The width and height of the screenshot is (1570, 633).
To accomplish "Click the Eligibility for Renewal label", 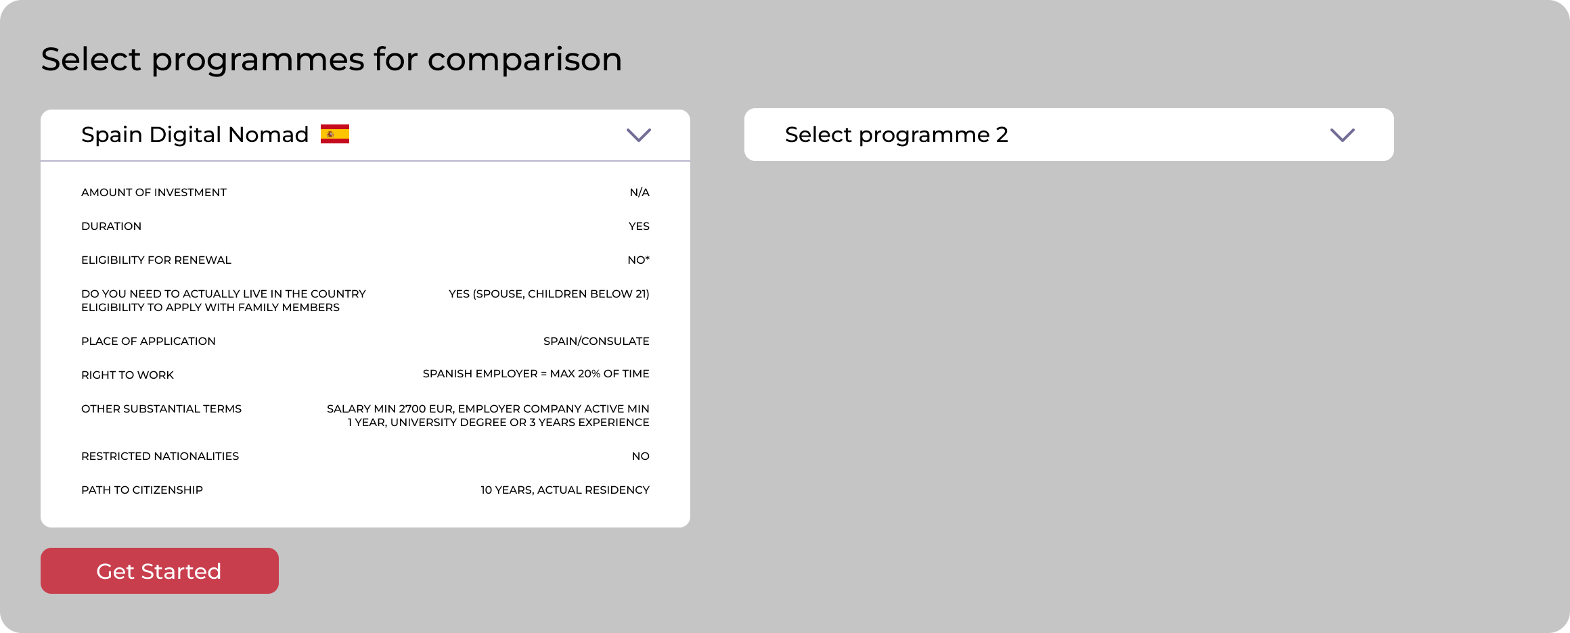I will [x=156, y=260].
